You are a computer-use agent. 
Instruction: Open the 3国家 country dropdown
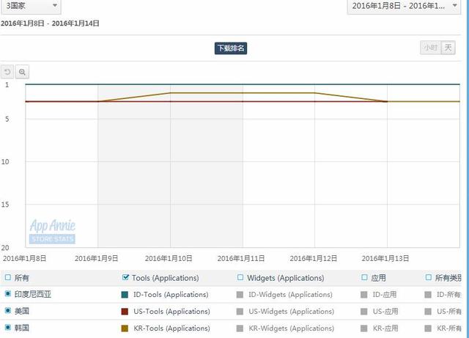(30, 6)
